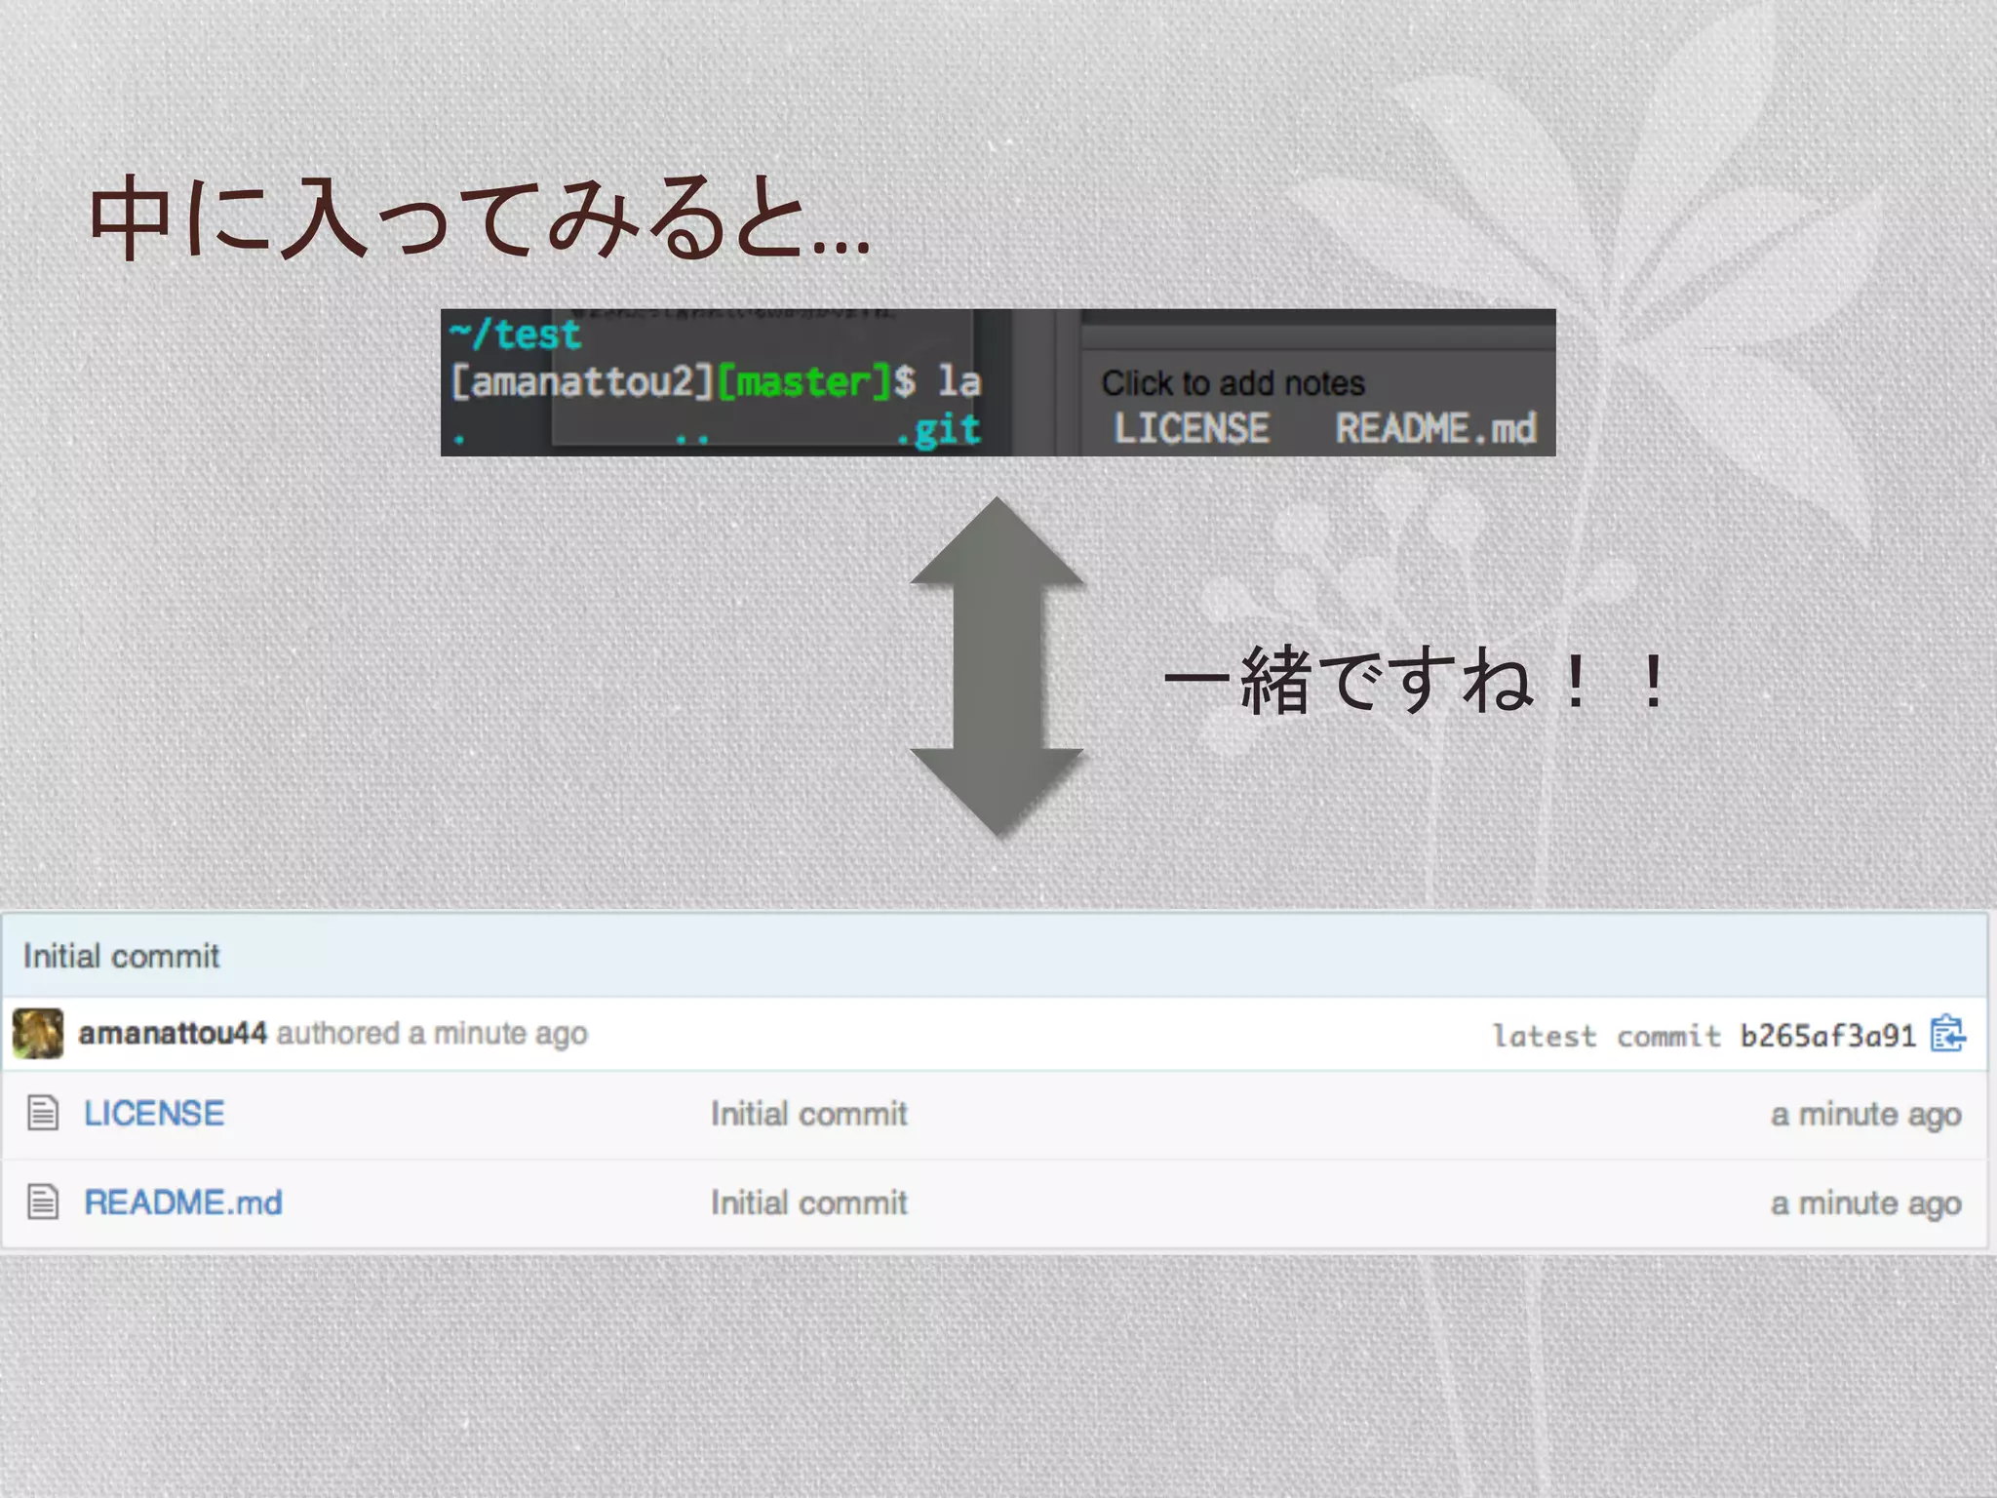Click the 'latest commit' label
This screenshot has width=1997, height=1498.
(x=1607, y=1036)
